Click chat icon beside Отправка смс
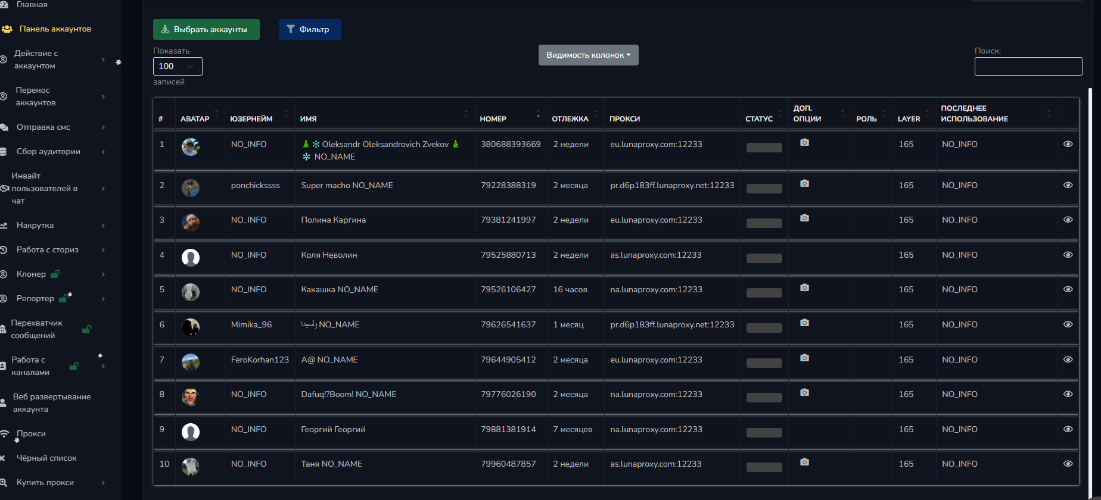The image size is (1101, 500). pyautogui.click(x=4, y=127)
